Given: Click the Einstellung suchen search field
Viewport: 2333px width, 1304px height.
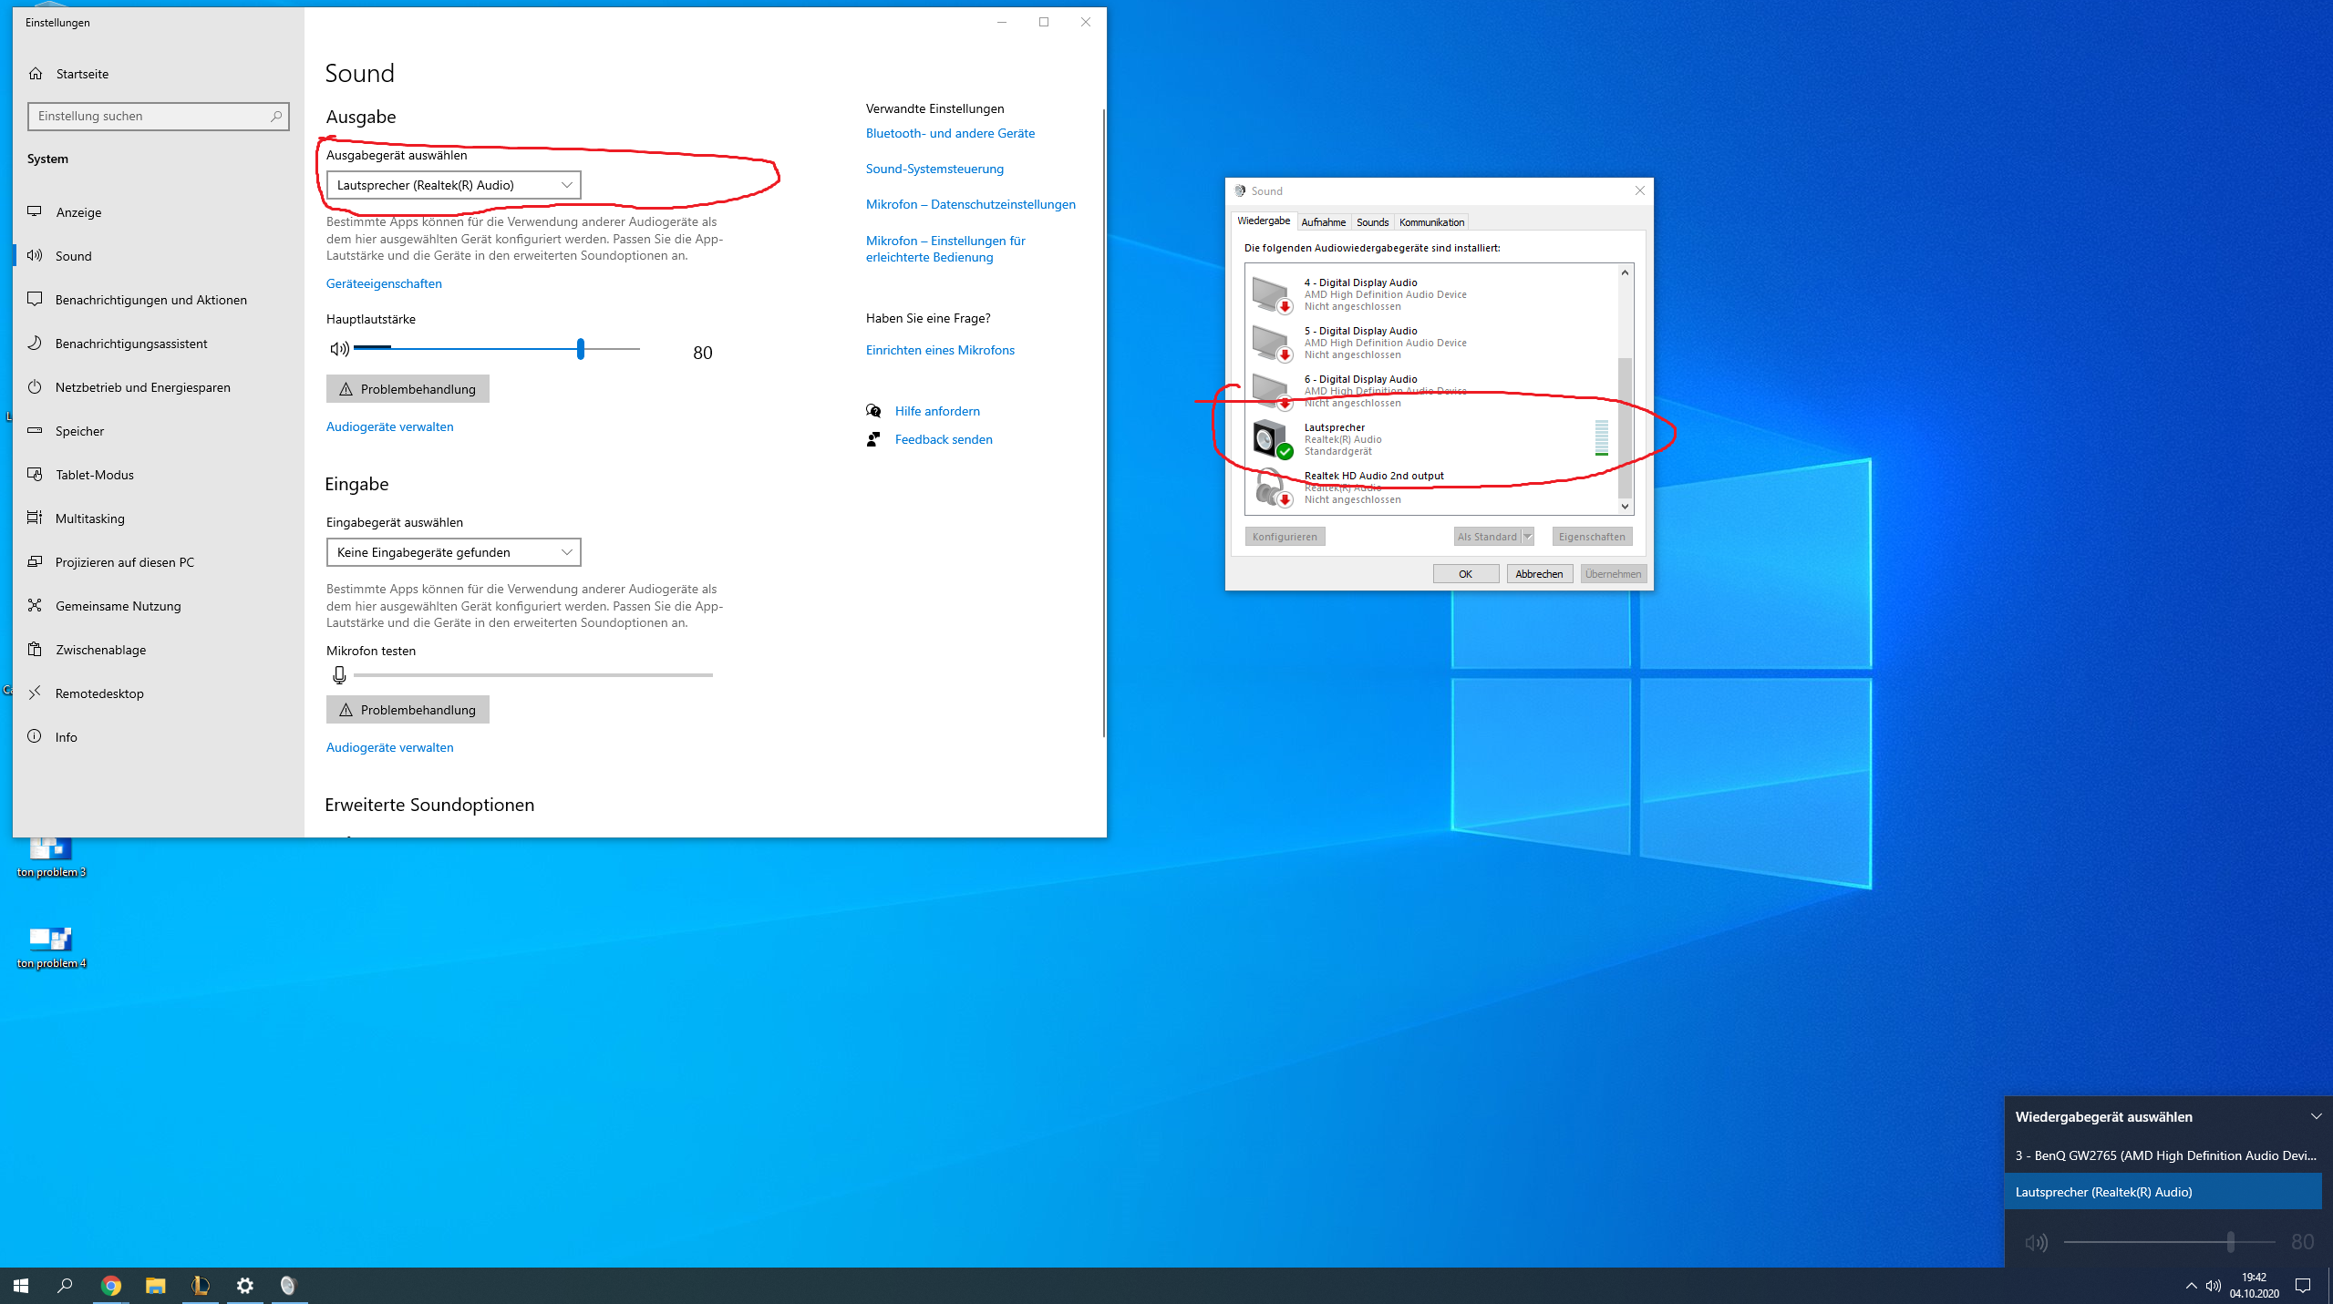Looking at the screenshot, I should [150, 117].
